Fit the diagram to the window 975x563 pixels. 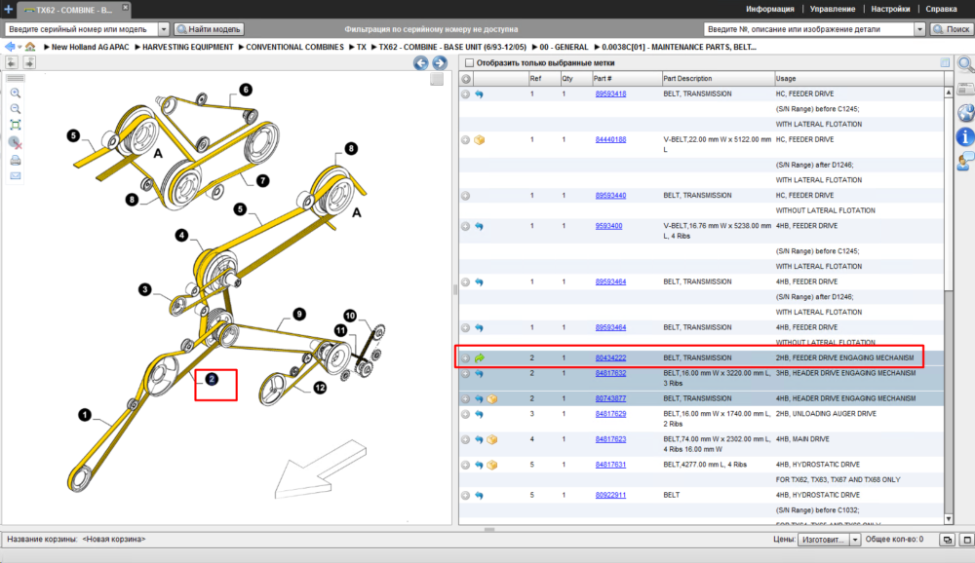click(16, 125)
